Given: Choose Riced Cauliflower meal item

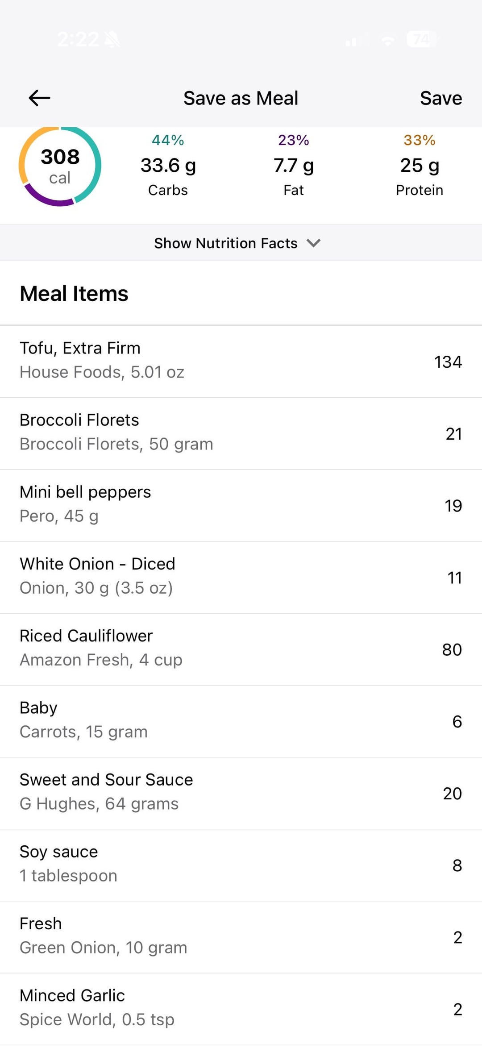Looking at the screenshot, I should 241,649.
